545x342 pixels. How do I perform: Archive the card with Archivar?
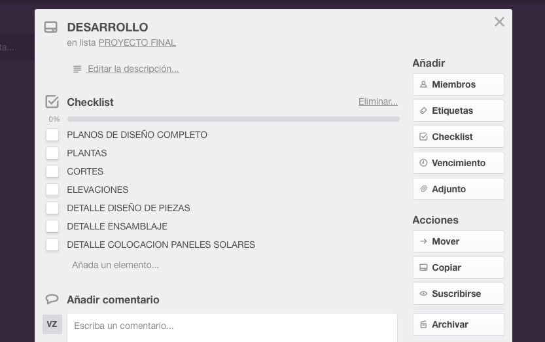pyautogui.click(x=458, y=324)
